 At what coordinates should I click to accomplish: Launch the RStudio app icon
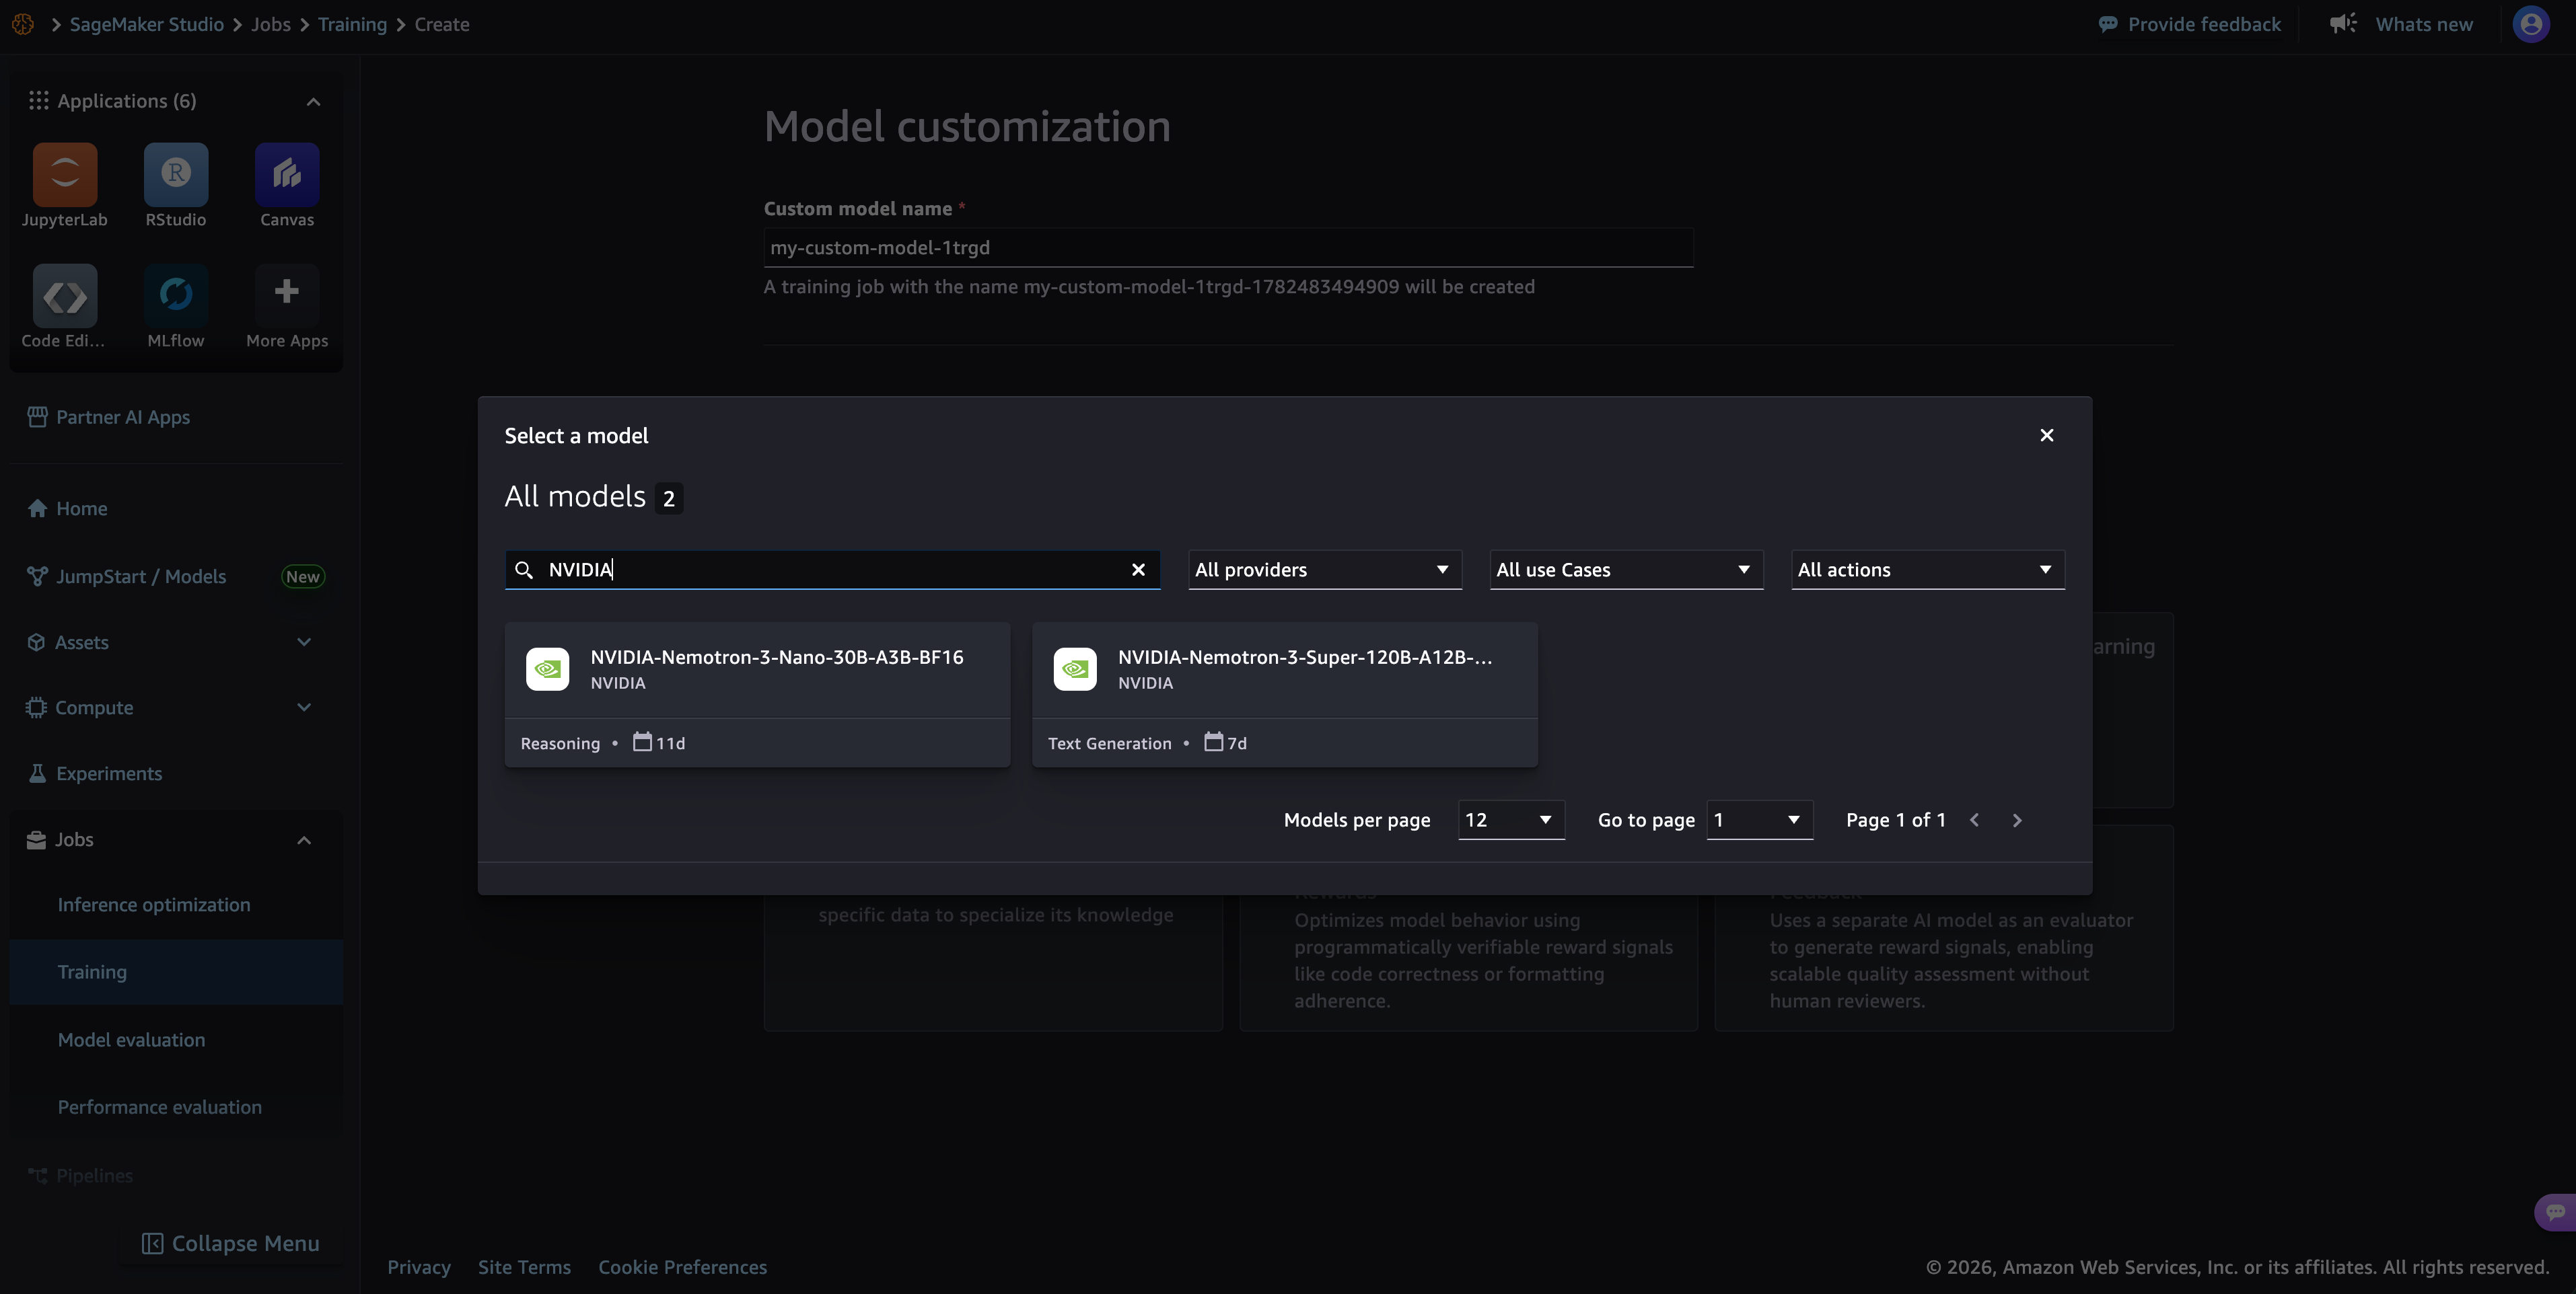coord(176,175)
